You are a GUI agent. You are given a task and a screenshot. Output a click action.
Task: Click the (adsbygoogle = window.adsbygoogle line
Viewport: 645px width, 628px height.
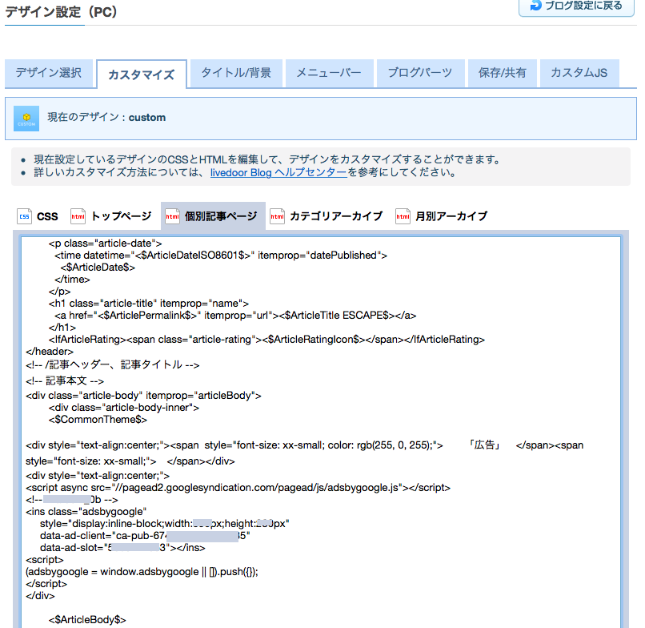142,572
